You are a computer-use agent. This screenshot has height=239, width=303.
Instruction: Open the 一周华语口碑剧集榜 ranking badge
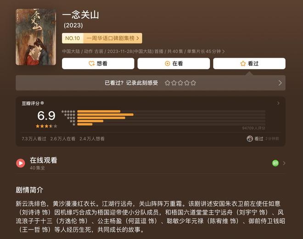pyautogui.click(x=113, y=38)
